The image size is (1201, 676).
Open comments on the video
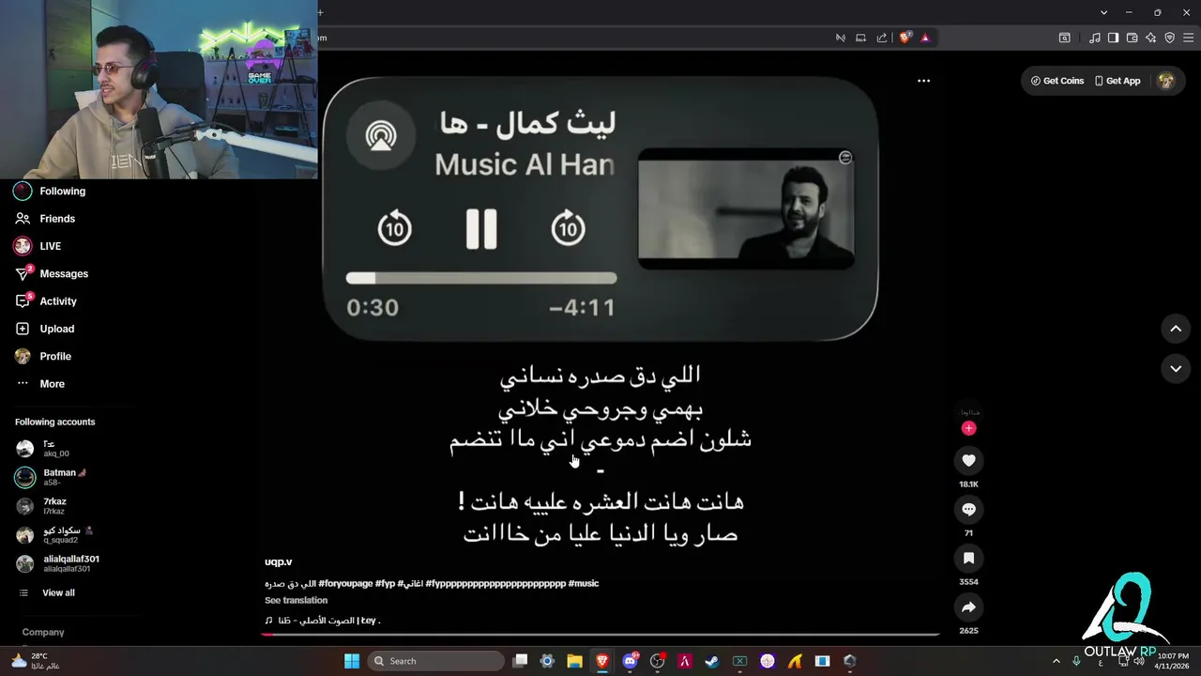coord(968,509)
